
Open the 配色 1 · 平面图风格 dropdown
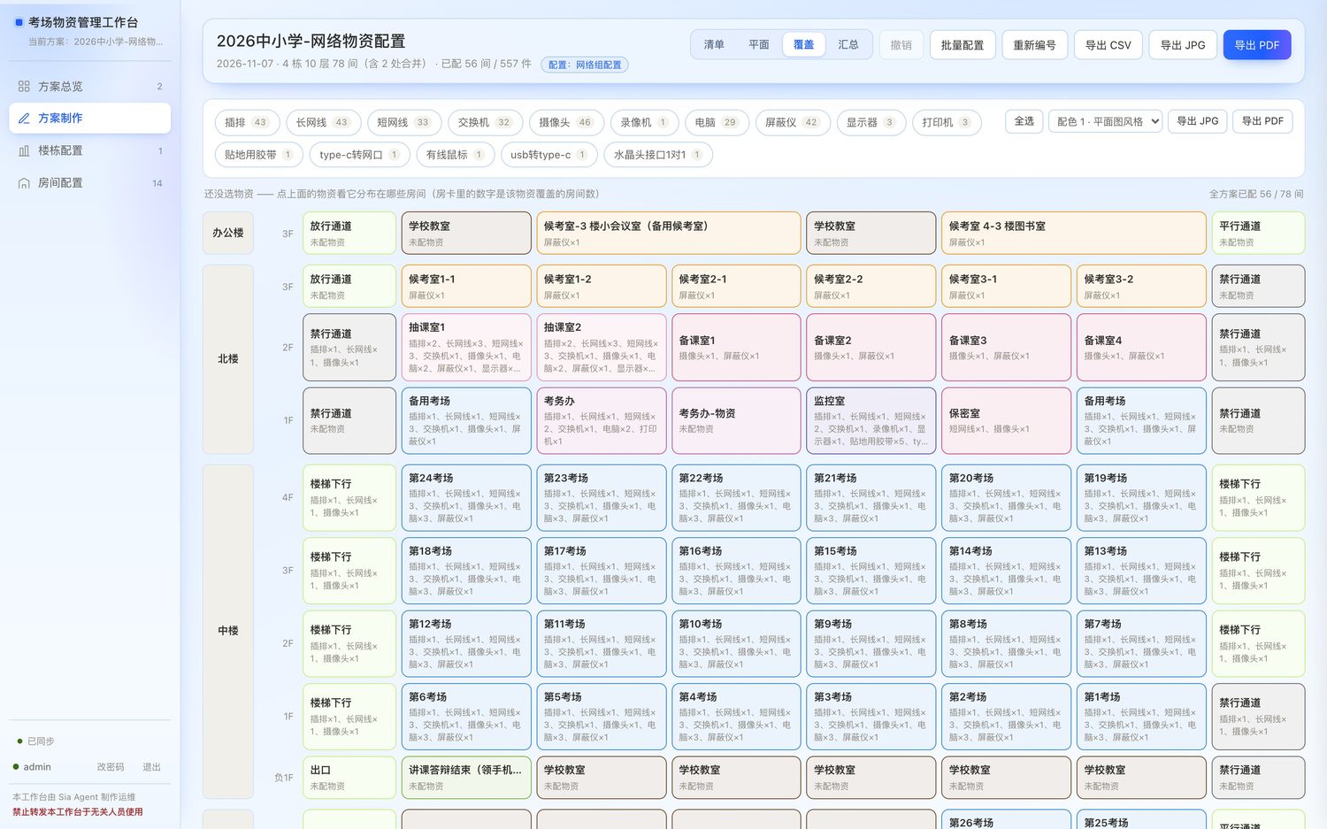click(x=1105, y=121)
